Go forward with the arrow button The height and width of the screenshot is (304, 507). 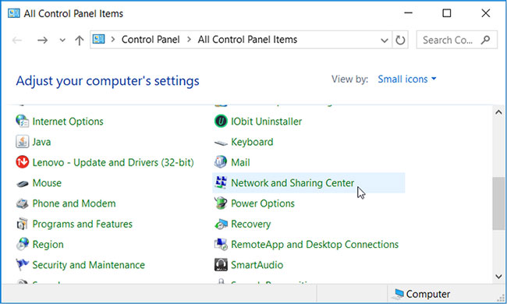pyautogui.click(x=42, y=40)
